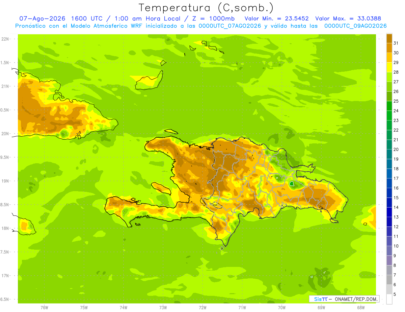405x312 pixels.
Task: Click the '19N' latitude axis label
Action: pyautogui.click(x=6, y=181)
